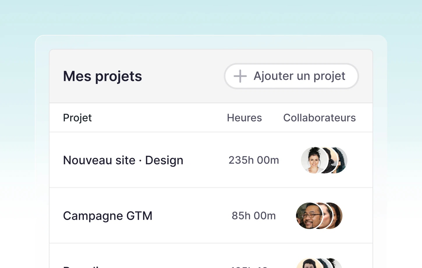Click the 85h 00m hours value

click(253, 216)
